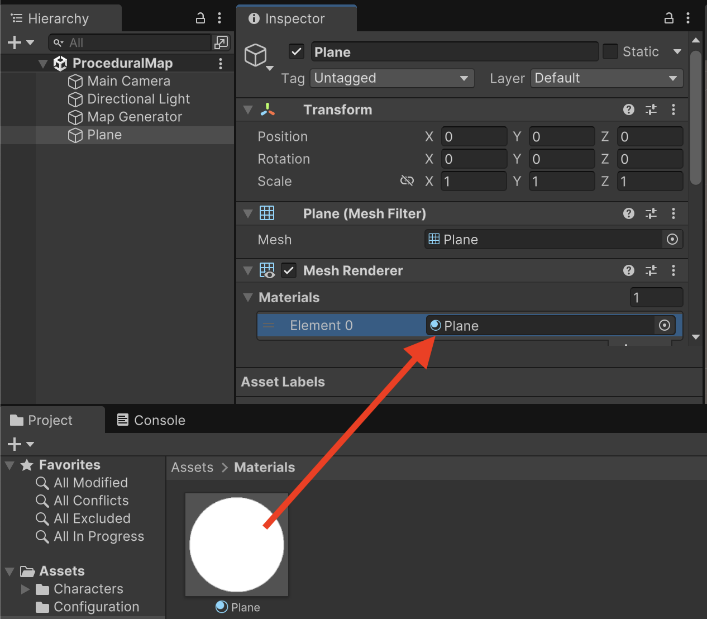Toggle the constrained proportions link for Scale

(x=407, y=181)
